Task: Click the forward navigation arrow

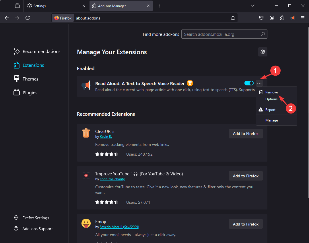Action: tap(17, 18)
